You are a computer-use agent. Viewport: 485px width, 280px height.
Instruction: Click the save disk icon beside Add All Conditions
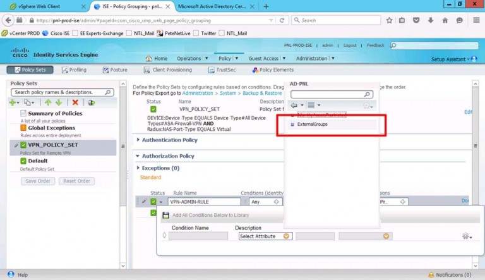coord(166,215)
